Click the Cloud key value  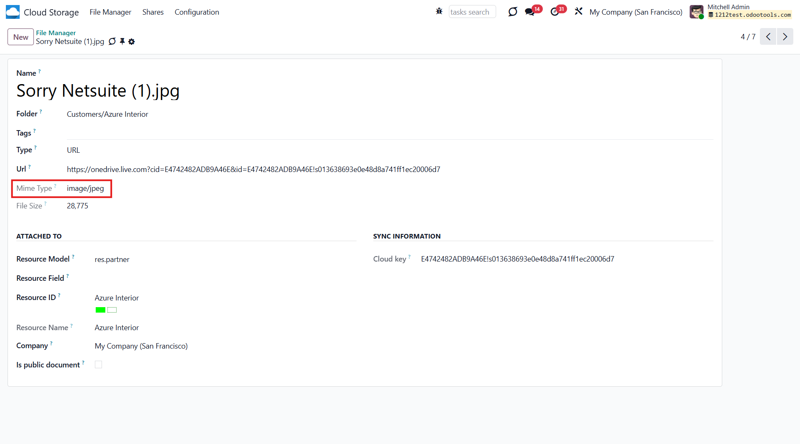click(517, 259)
